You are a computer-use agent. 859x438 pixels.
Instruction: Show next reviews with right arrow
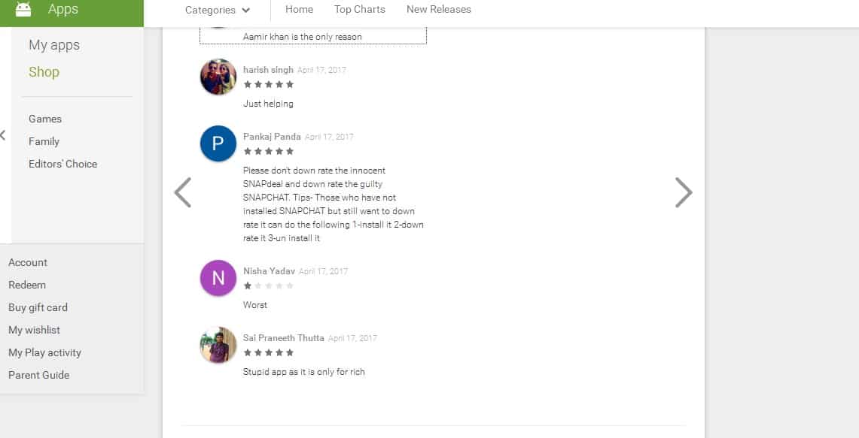click(x=684, y=192)
